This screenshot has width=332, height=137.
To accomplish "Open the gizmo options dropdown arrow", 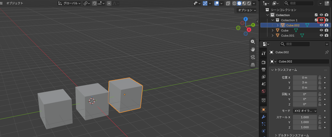I will click(x=210, y=3).
